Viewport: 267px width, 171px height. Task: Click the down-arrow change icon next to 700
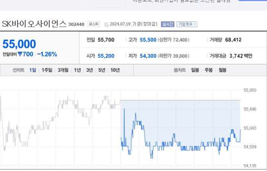(x=20, y=54)
